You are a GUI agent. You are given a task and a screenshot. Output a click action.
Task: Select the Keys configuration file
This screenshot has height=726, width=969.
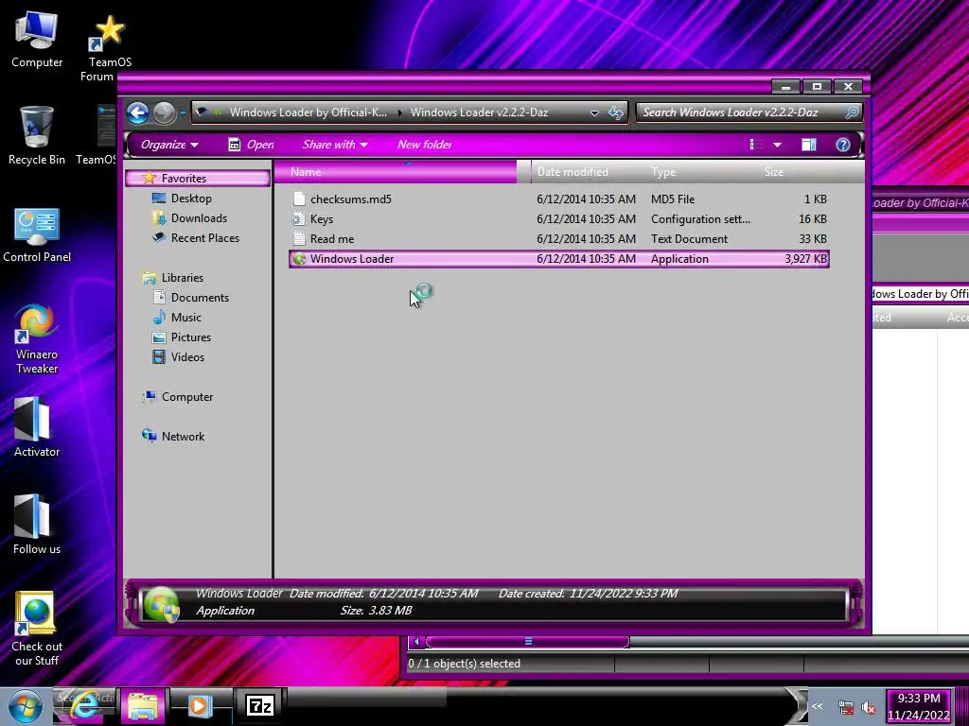point(558,219)
